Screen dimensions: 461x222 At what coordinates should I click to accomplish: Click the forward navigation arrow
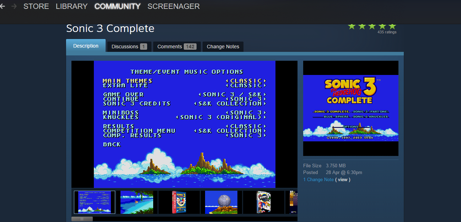coord(14,6)
